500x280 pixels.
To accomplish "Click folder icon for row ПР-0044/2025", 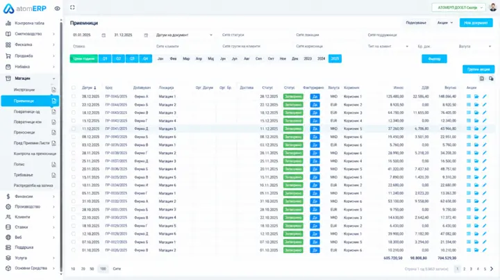I will click(476, 105).
